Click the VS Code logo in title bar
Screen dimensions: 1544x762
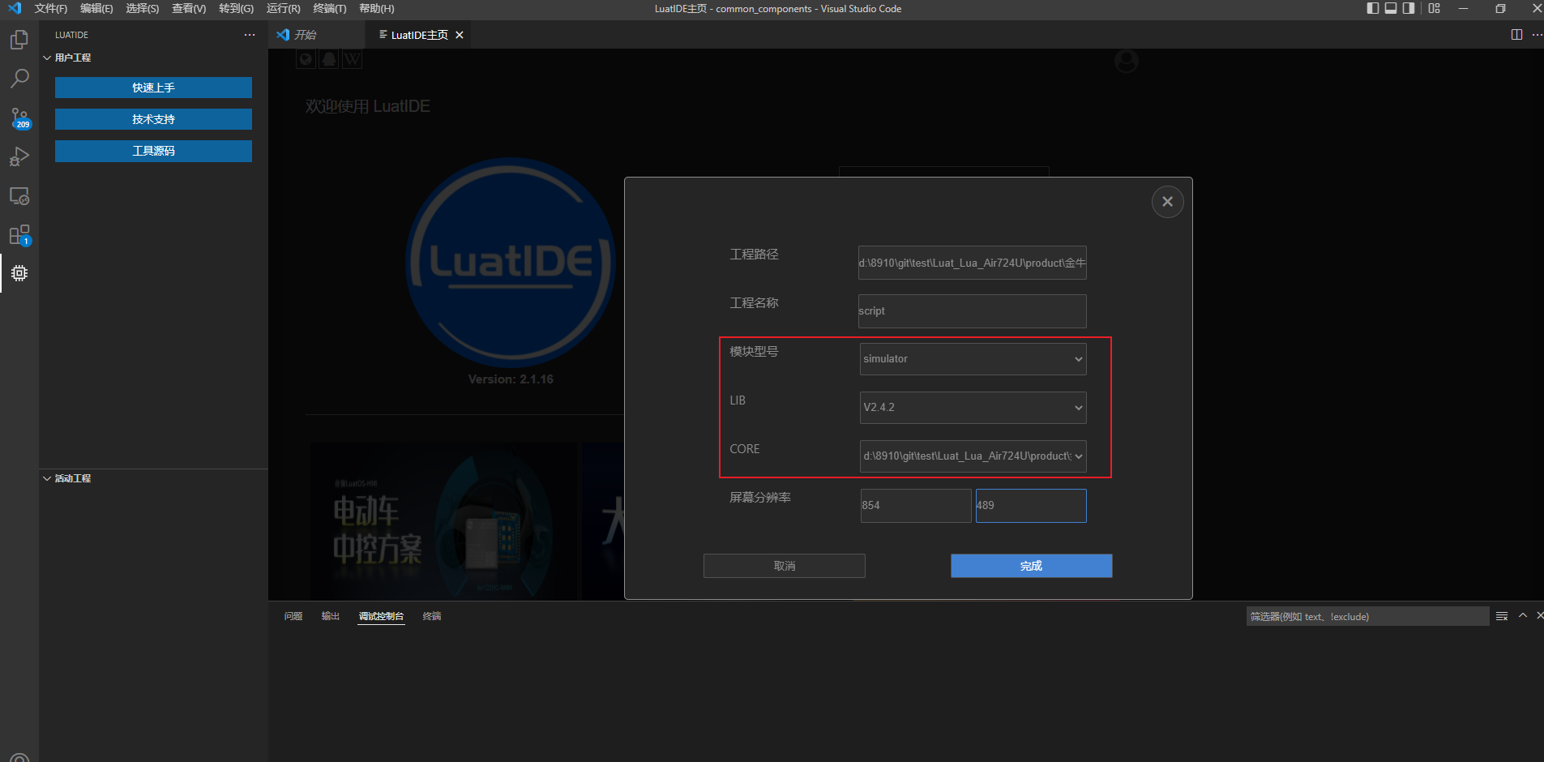15,8
